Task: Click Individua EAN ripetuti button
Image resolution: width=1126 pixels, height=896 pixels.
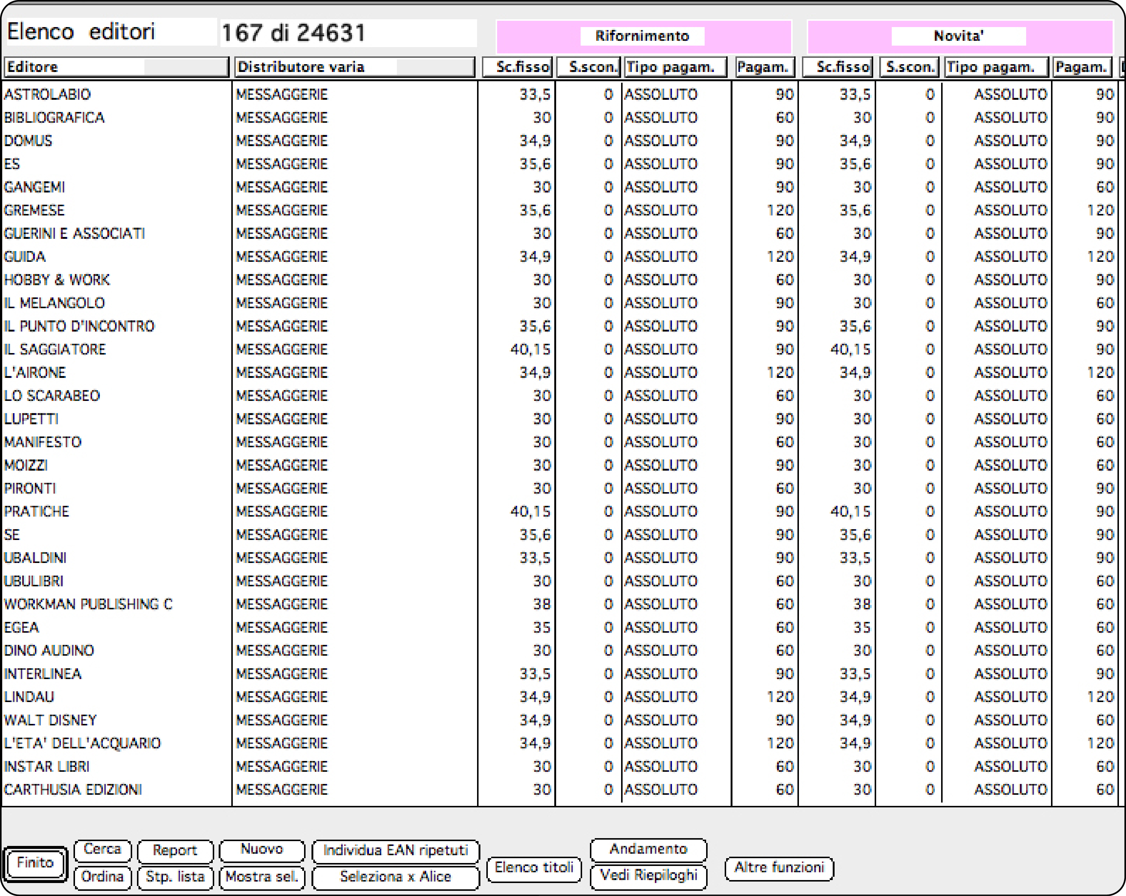Action: click(x=395, y=851)
